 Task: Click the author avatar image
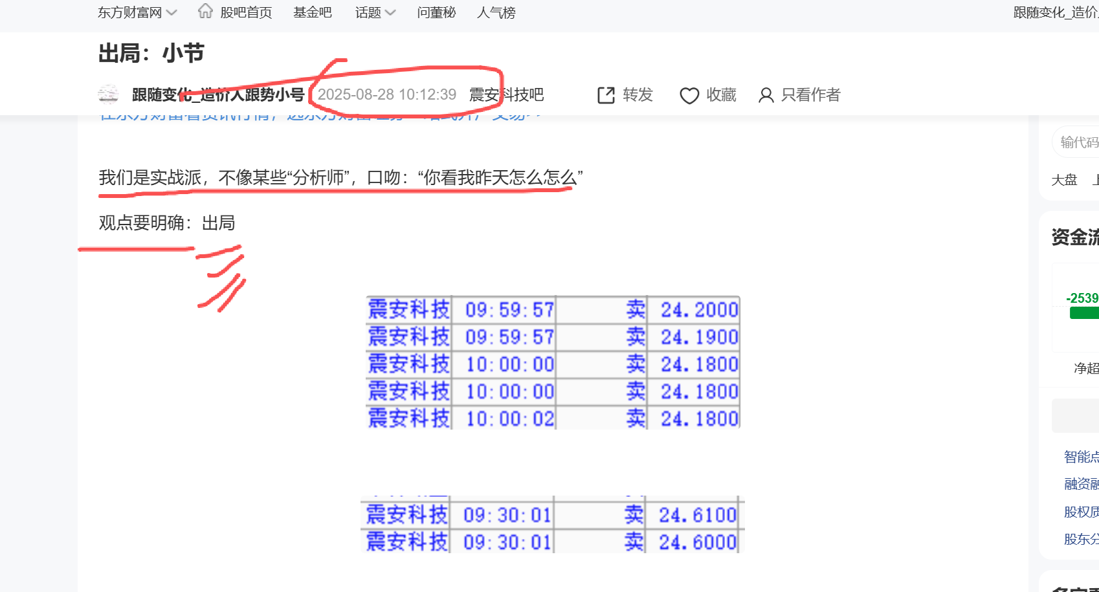tap(108, 94)
